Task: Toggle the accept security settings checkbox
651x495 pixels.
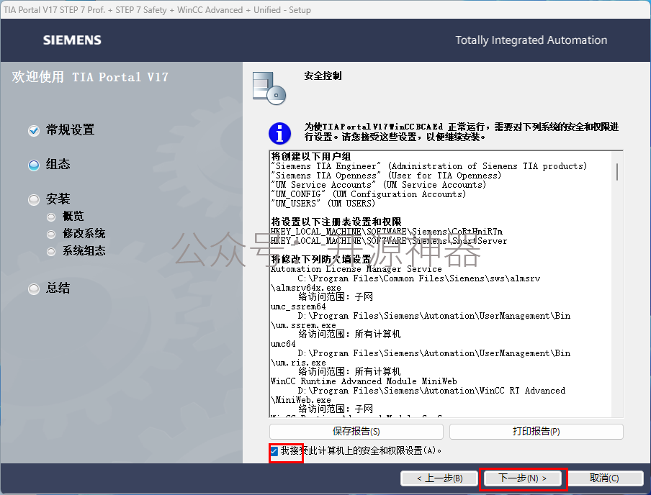Action: click(x=274, y=451)
